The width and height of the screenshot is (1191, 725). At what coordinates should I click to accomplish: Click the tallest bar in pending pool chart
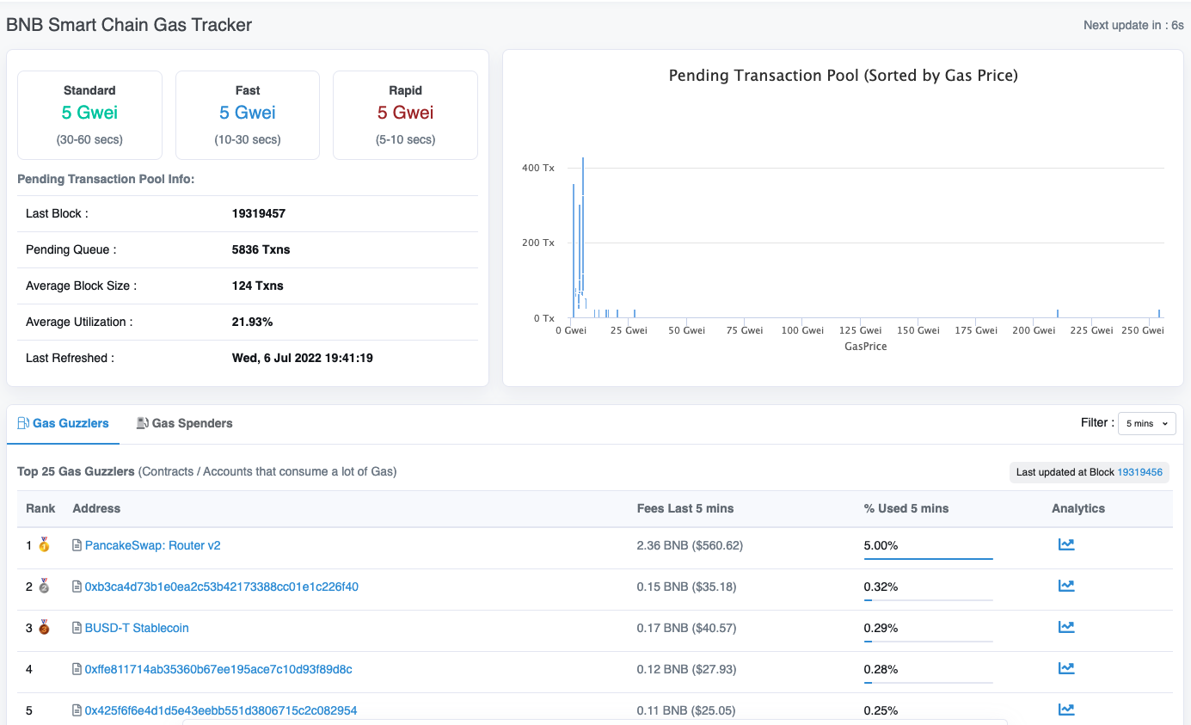[x=583, y=237]
